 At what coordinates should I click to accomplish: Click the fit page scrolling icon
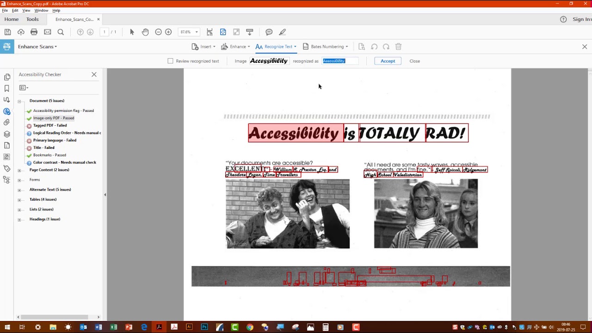click(210, 32)
